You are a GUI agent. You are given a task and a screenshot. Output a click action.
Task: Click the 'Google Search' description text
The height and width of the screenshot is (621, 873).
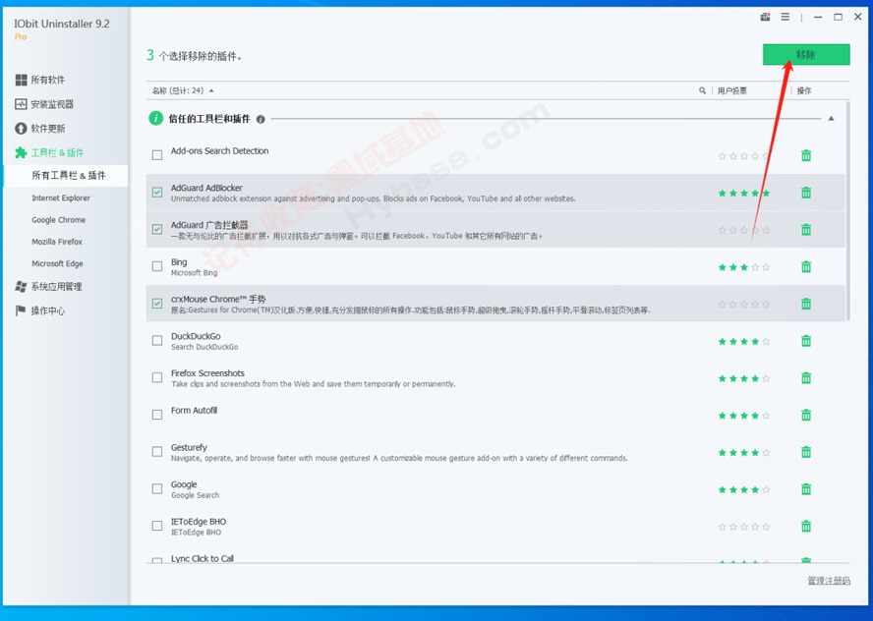(x=195, y=495)
